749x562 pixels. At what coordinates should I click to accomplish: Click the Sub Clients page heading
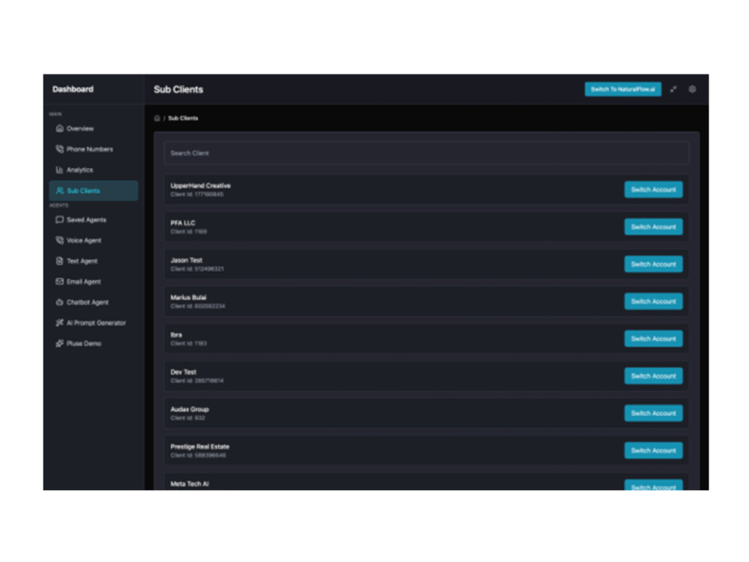[x=179, y=89]
